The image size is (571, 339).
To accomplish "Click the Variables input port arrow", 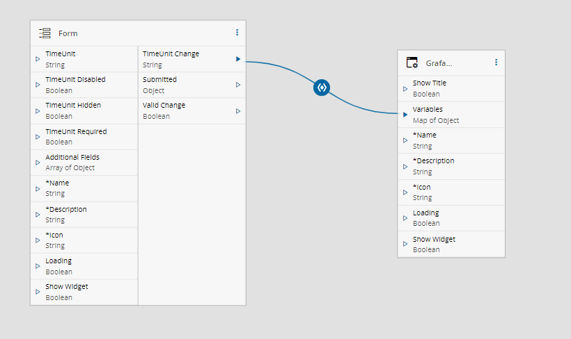I will pyautogui.click(x=405, y=115).
